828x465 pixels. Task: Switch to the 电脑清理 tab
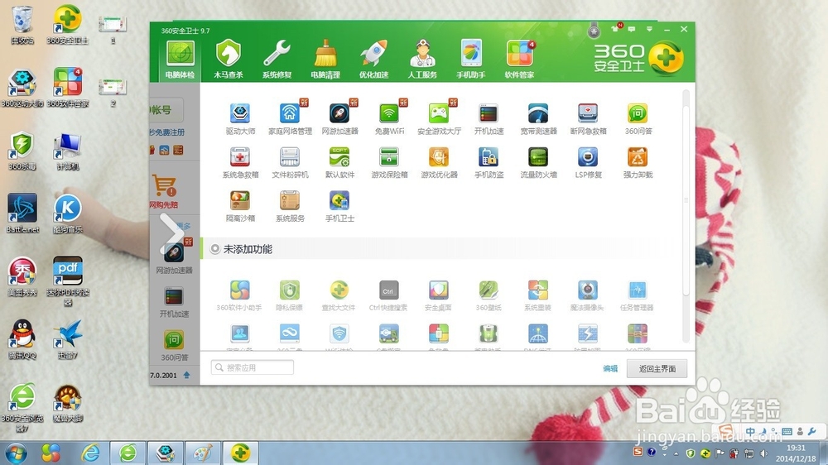[x=325, y=60]
